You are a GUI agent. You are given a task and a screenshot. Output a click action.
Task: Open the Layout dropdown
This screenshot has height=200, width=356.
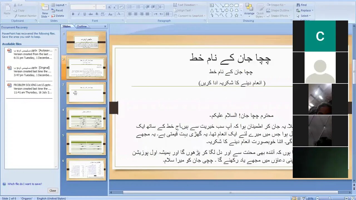click(59, 5)
